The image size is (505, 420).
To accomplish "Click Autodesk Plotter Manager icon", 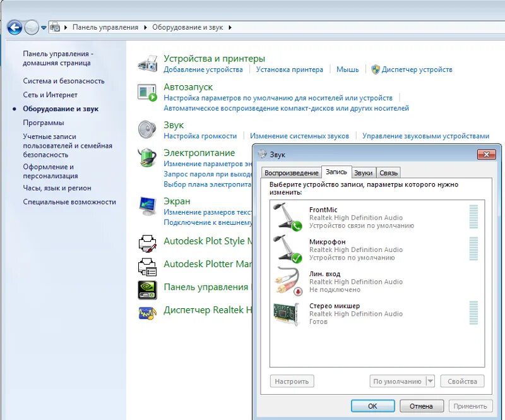I will 148,267.
